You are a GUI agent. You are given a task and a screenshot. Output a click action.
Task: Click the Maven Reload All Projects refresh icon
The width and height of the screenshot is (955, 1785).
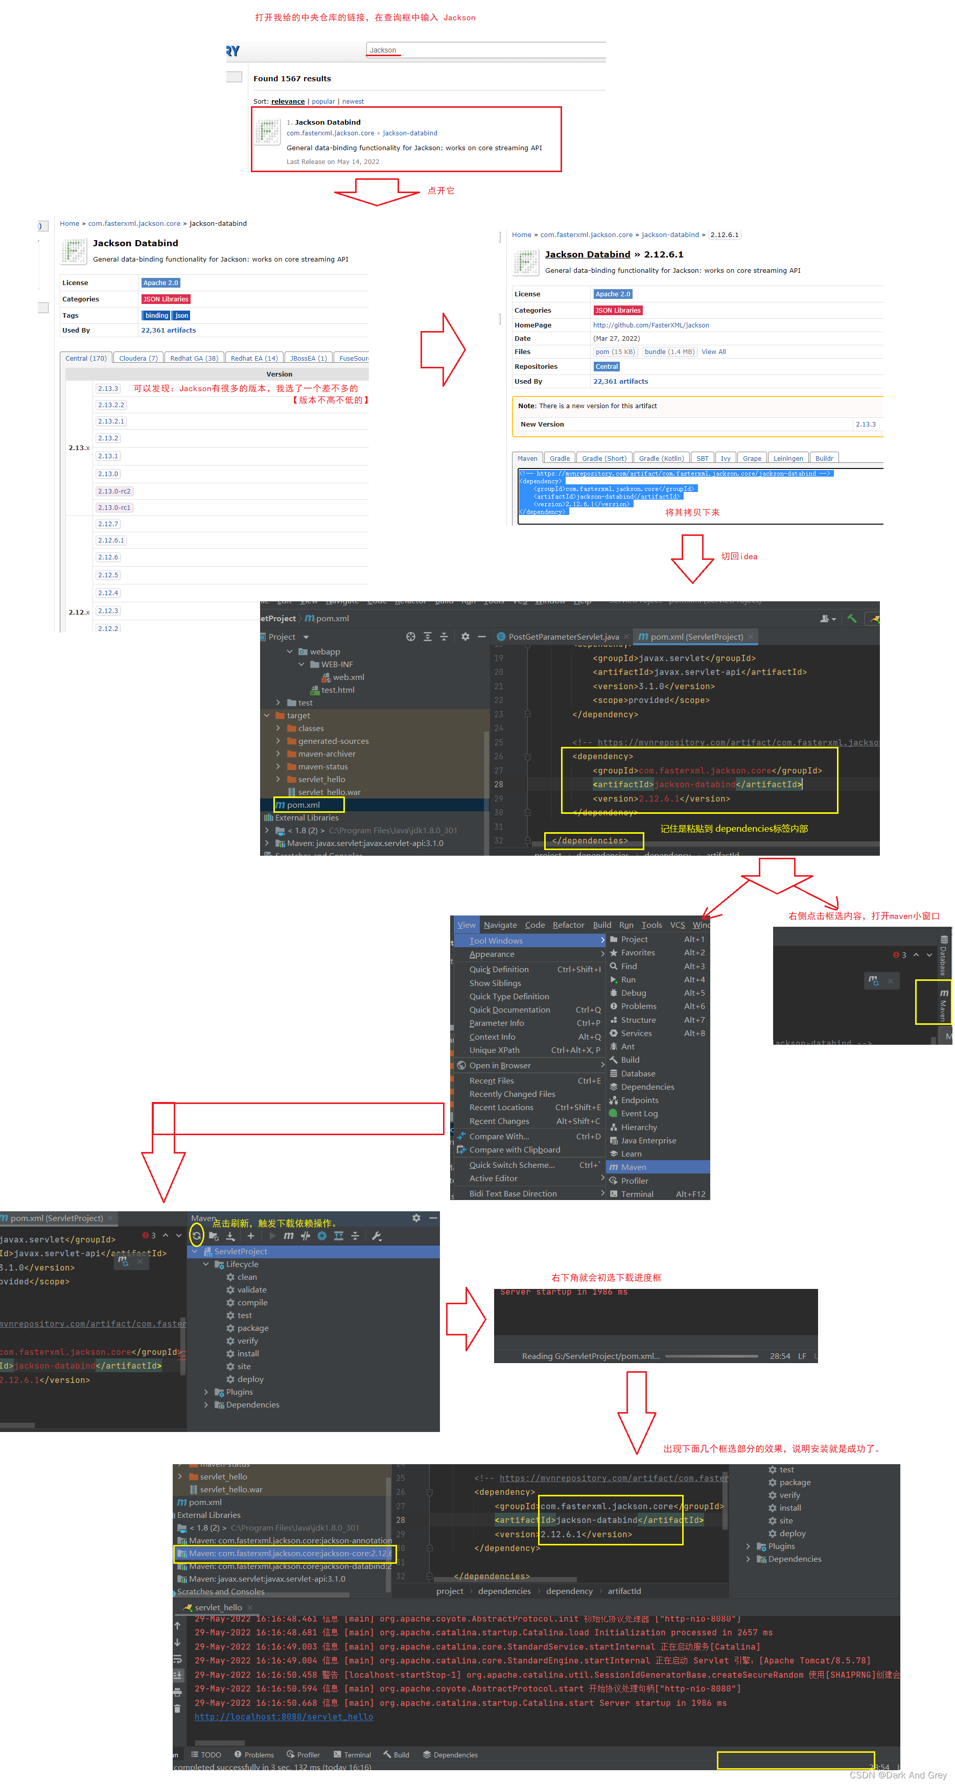click(x=197, y=1235)
